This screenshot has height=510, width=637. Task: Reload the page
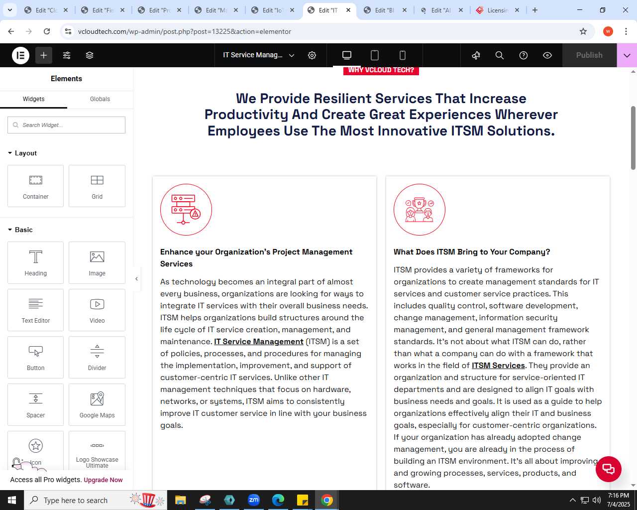(x=47, y=31)
